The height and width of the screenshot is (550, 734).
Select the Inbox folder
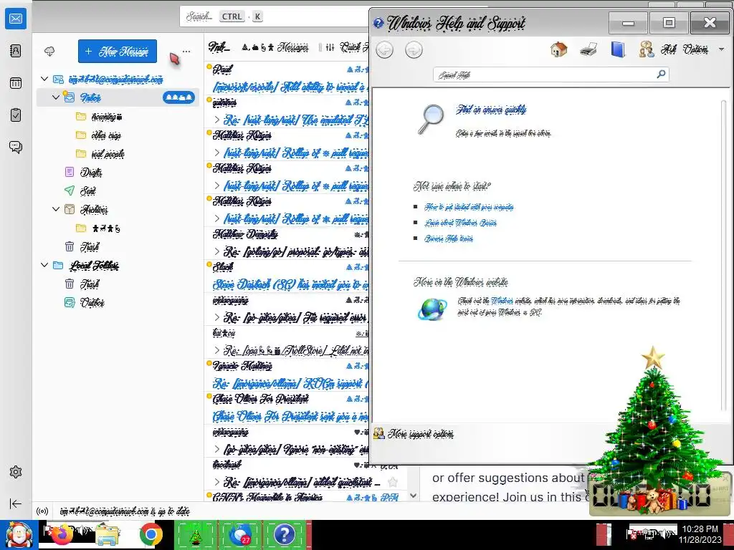(118, 97)
